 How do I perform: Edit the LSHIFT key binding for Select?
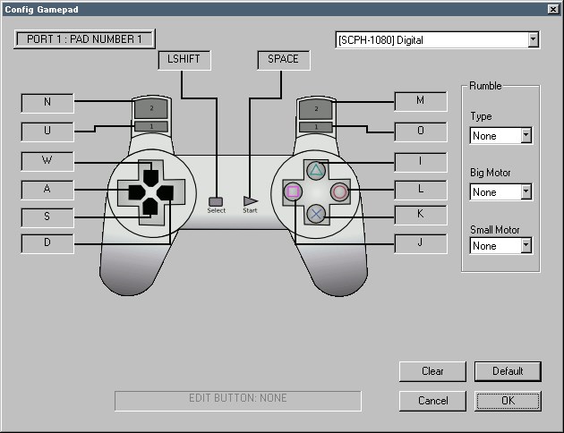tap(184, 60)
